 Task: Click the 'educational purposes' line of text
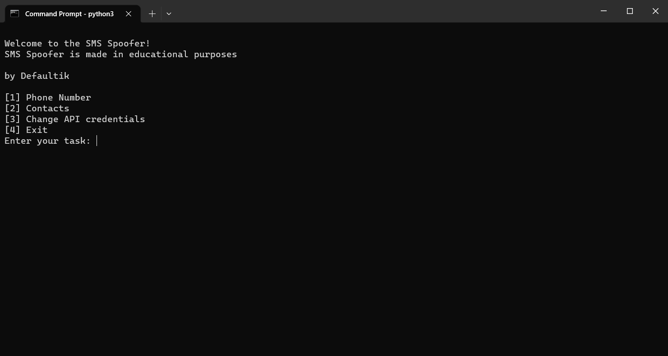click(x=120, y=54)
